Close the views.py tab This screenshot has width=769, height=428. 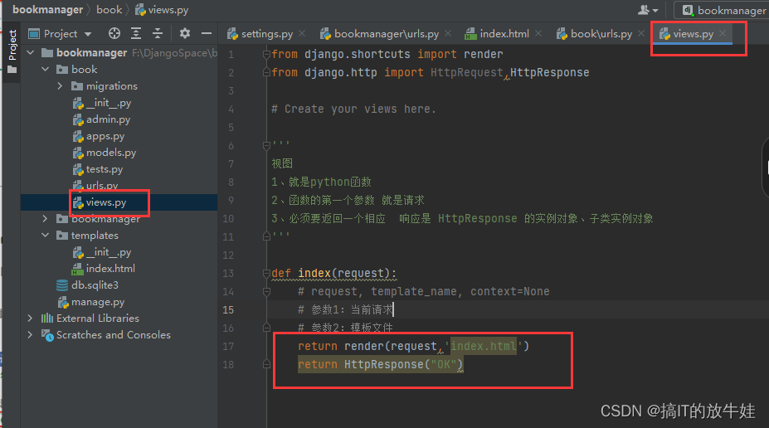pos(723,33)
